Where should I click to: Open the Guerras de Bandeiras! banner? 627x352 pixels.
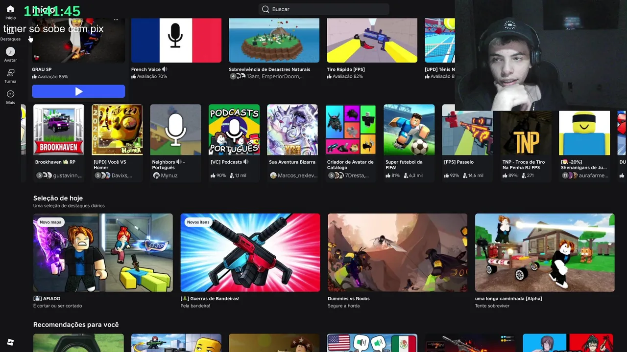[250, 252]
